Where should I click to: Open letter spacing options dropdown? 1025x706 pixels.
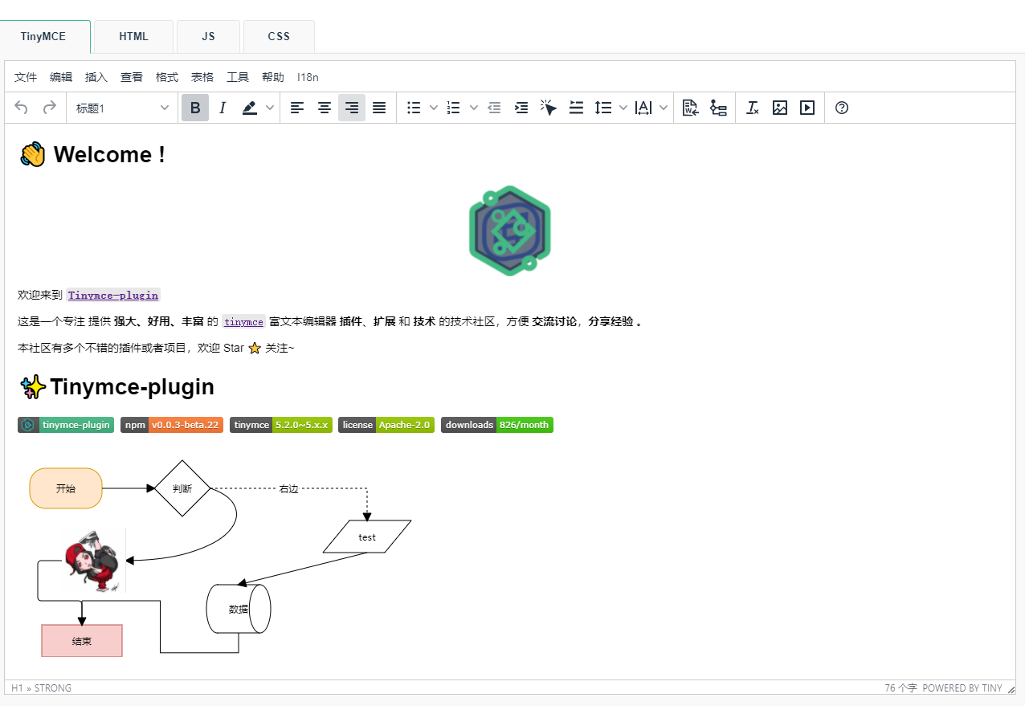(x=664, y=108)
